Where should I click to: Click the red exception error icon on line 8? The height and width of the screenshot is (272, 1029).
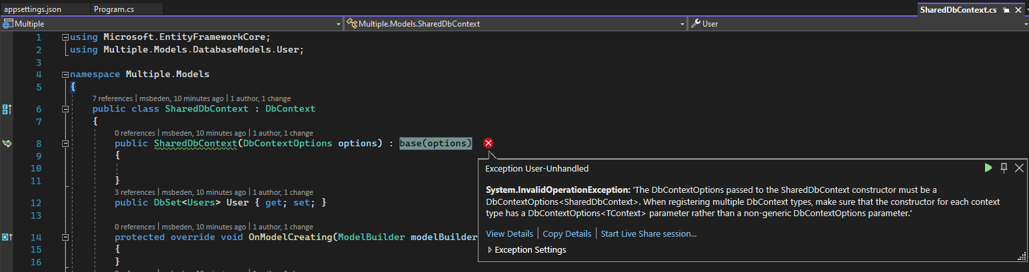point(489,143)
